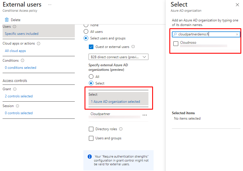Enable the Directory roles checkbox
The height and width of the screenshot is (171, 243).
point(91,129)
